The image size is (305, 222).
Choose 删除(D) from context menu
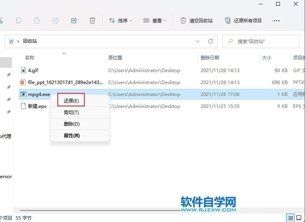(x=71, y=124)
